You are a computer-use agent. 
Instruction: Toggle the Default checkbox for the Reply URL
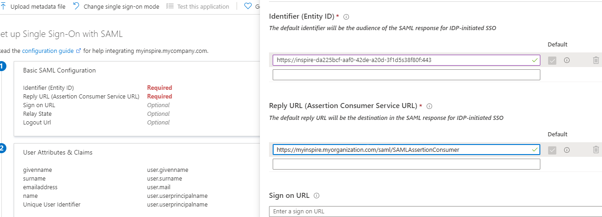point(552,150)
